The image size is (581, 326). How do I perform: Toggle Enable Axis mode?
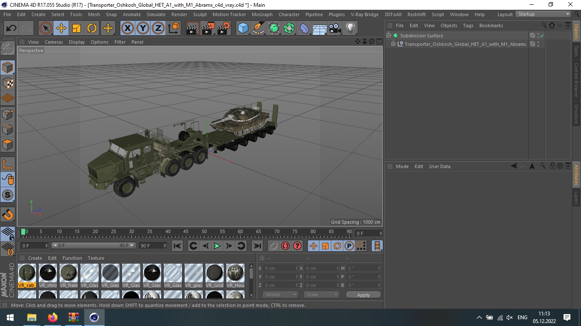pos(8,164)
